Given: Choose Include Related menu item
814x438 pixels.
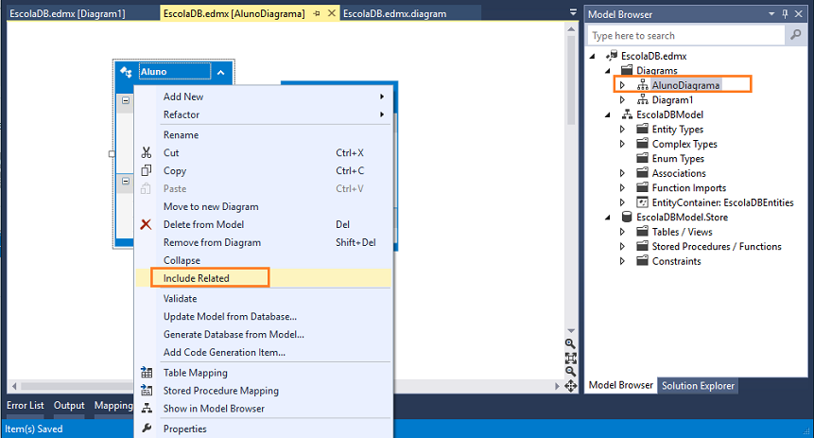Looking at the screenshot, I should point(263,278).
